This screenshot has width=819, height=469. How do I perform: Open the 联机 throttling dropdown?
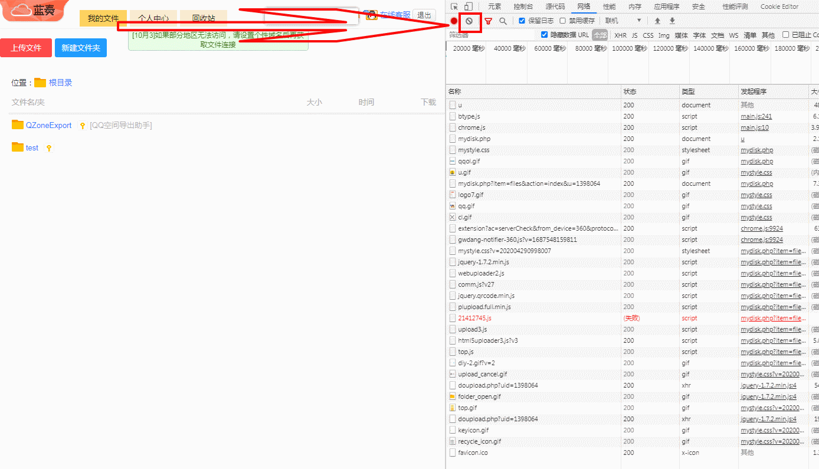tap(623, 21)
